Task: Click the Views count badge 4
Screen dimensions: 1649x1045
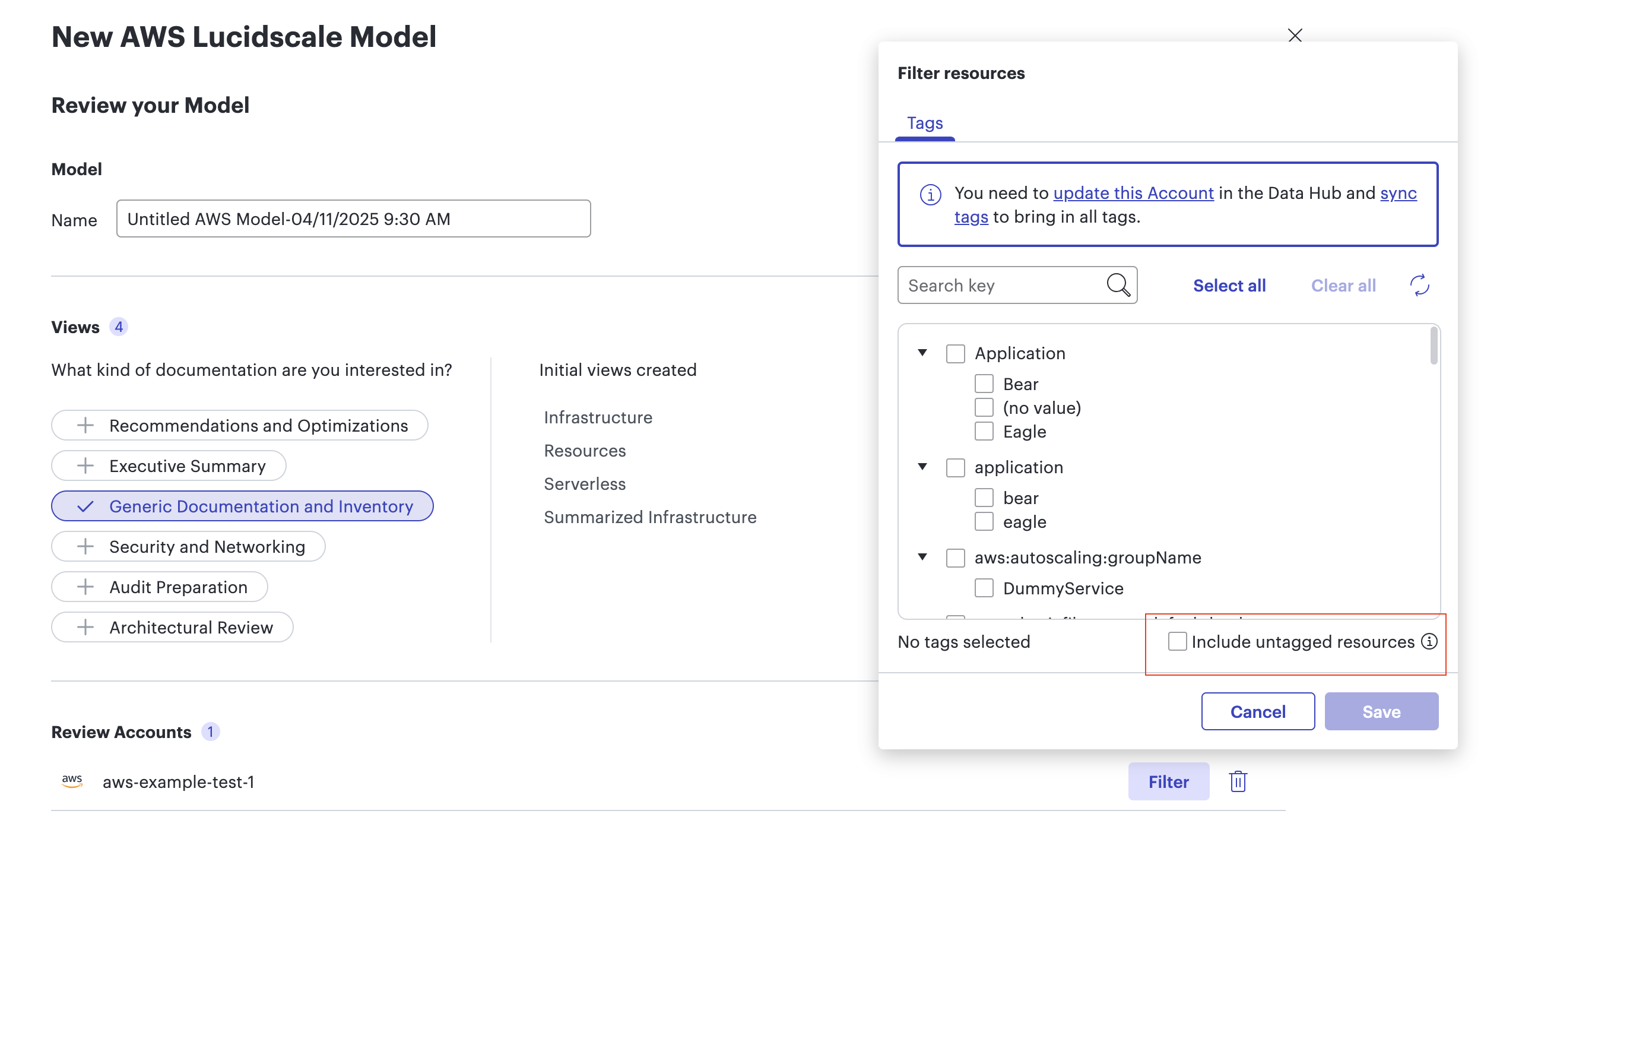Action: tap(119, 327)
